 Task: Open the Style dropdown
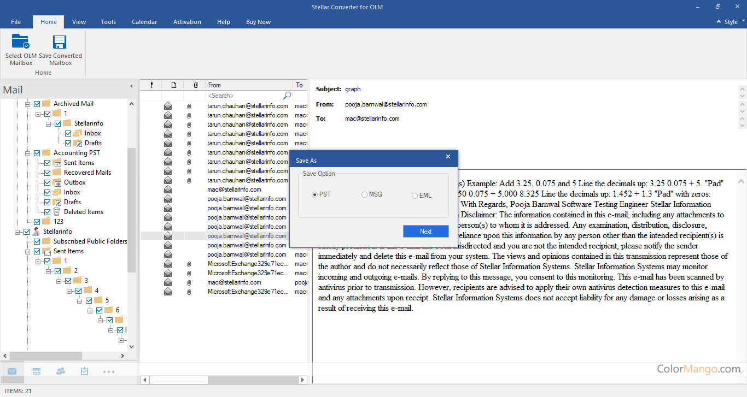731,22
